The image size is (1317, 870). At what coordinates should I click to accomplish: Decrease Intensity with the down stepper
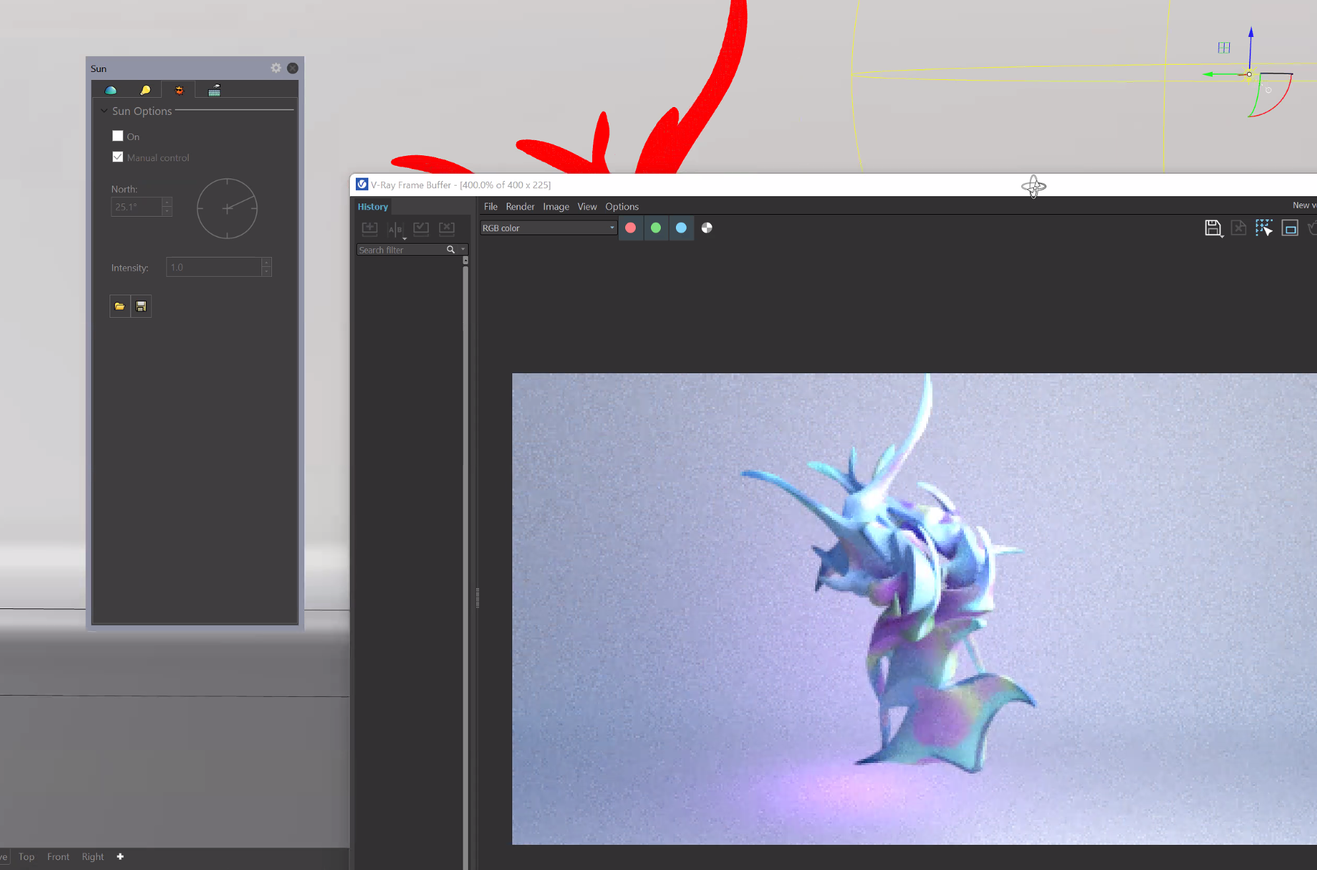(267, 272)
